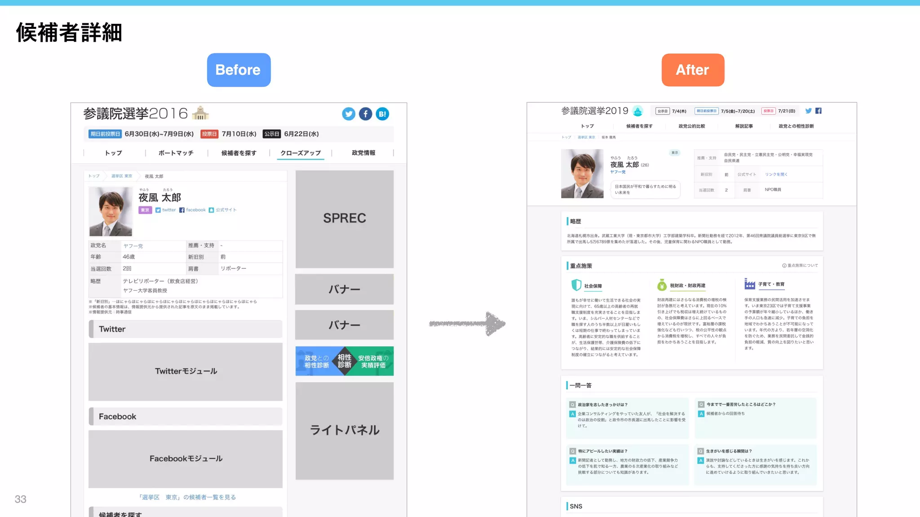Open 政党情報 tab
The width and height of the screenshot is (920, 517).
363,153
